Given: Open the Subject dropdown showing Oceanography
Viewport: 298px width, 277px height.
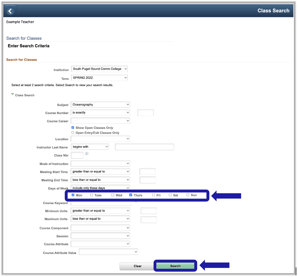Looking at the screenshot, I should click(100, 105).
